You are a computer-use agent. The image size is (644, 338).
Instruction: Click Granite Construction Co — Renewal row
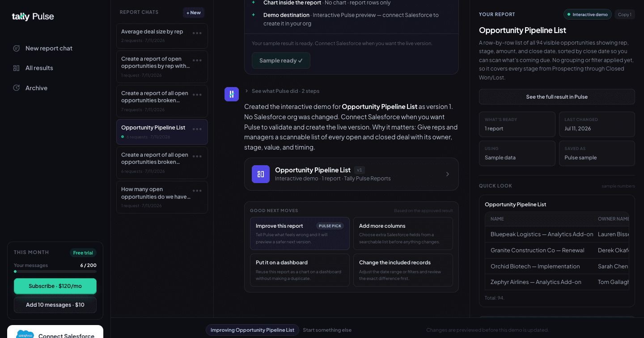tap(557, 250)
